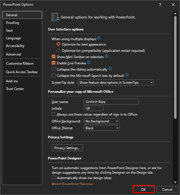Click the Cancel button
Screen dimensions: 180x195
pos(167,189)
